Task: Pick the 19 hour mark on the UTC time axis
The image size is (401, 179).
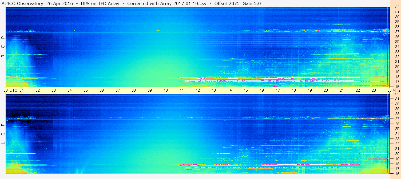Action: coord(310,90)
